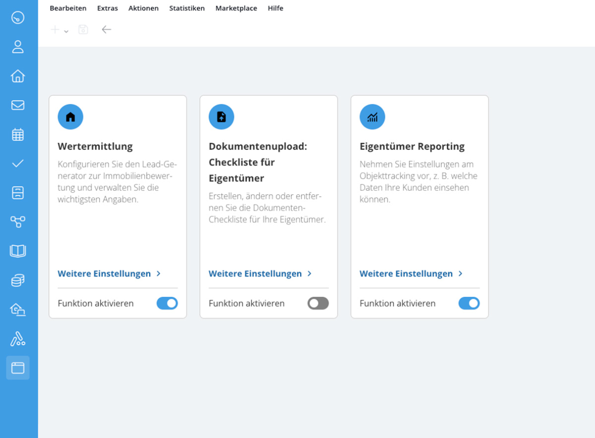Open the Bearbeiten menu
The height and width of the screenshot is (438, 595).
68,8
